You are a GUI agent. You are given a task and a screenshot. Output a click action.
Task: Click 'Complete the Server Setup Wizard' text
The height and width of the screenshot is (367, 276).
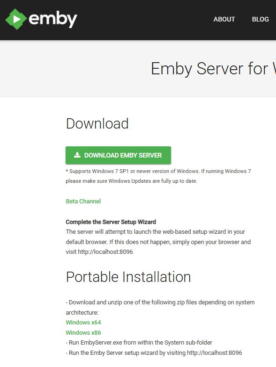(x=111, y=222)
